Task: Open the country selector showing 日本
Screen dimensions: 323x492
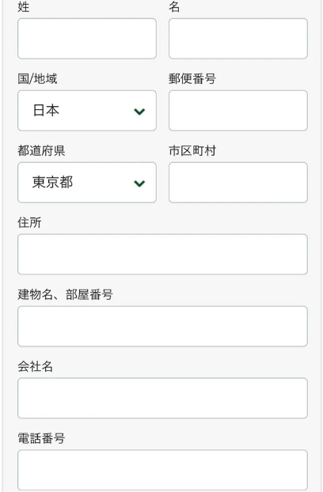Action: (x=87, y=111)
